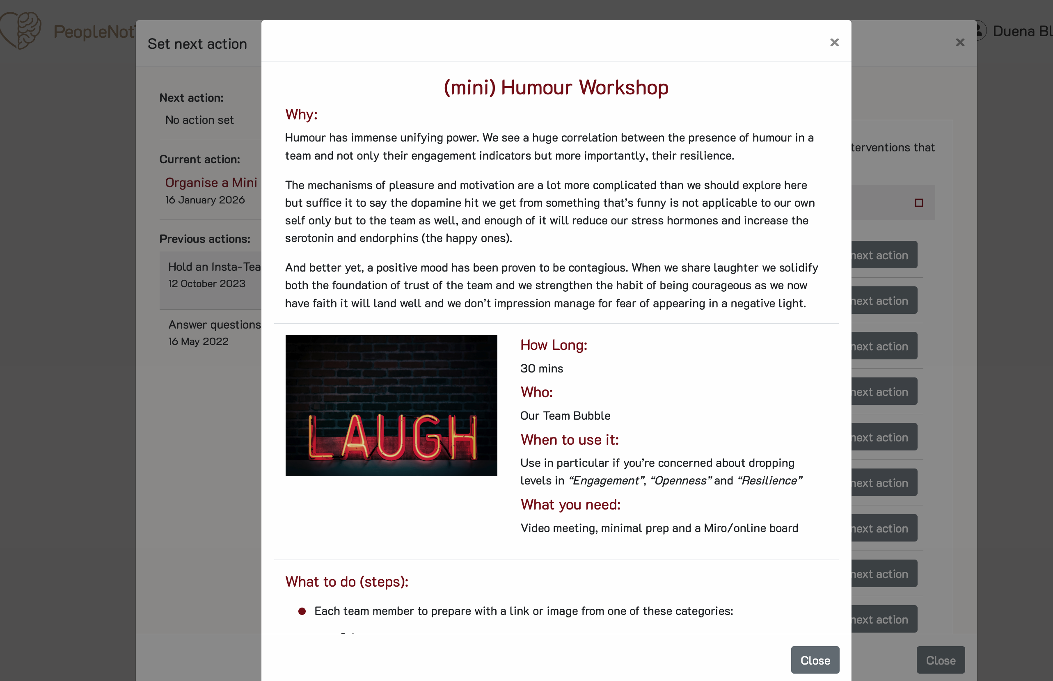Click the bullet in the What to do steps
This screenshot has width=1053, height=681.
coord(302,611)
